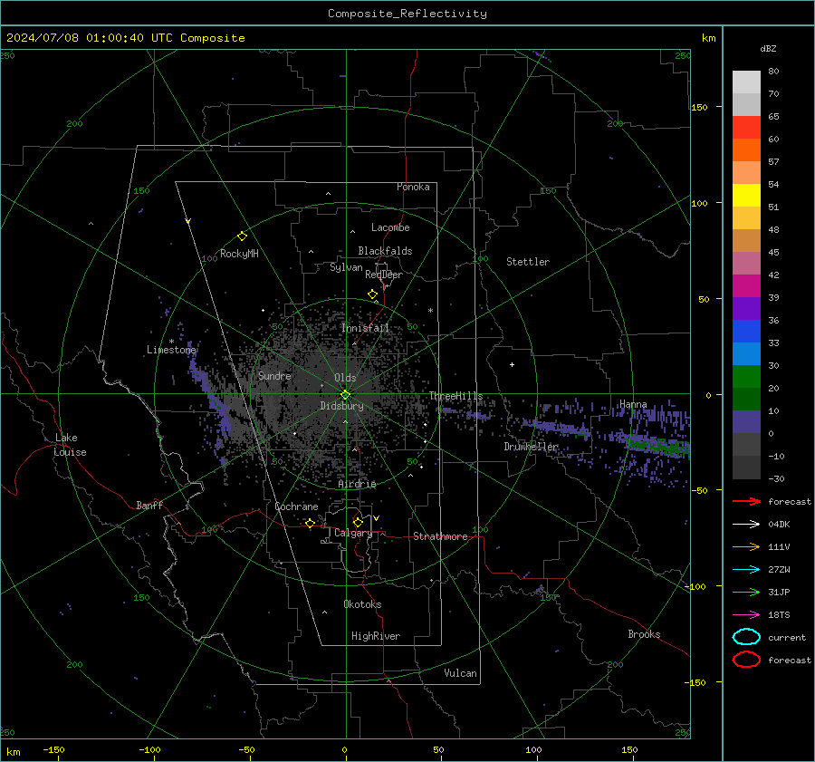Click the radar center diamond at Didsbury
This screenshot has width=815, height=762.
pos(345,395)
